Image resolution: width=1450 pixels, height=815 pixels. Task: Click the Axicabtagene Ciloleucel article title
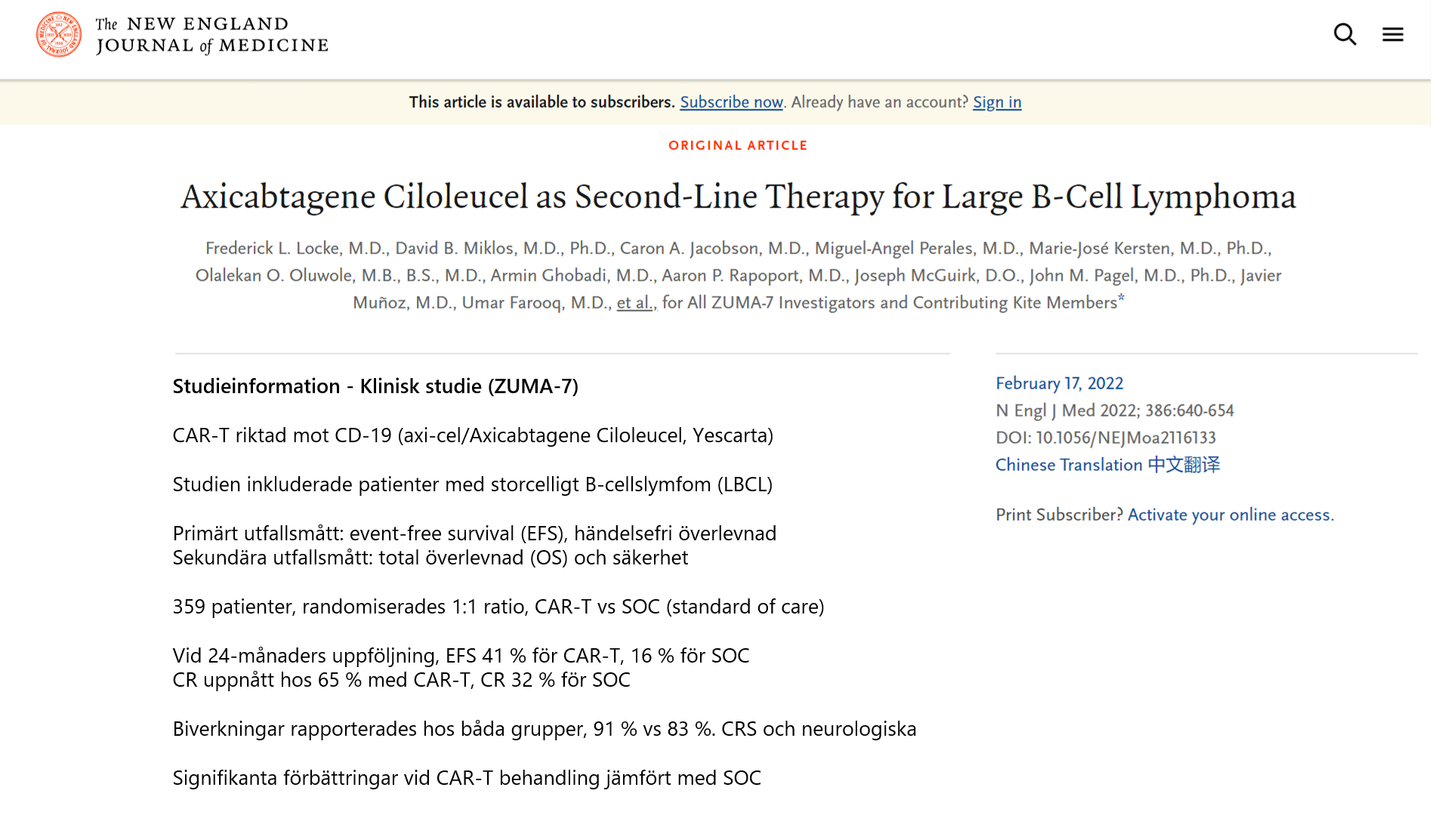[x=738, y=197]
